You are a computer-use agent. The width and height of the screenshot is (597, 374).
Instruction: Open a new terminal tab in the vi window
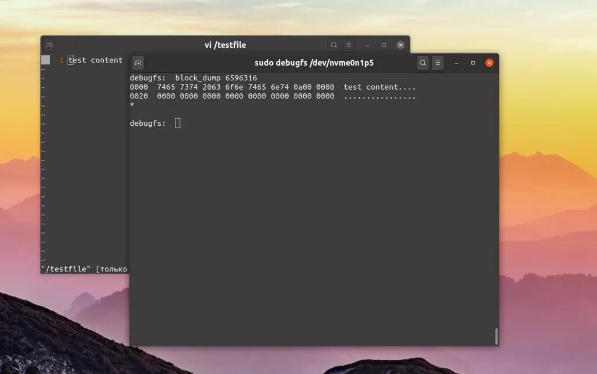[x=49, y=44]
